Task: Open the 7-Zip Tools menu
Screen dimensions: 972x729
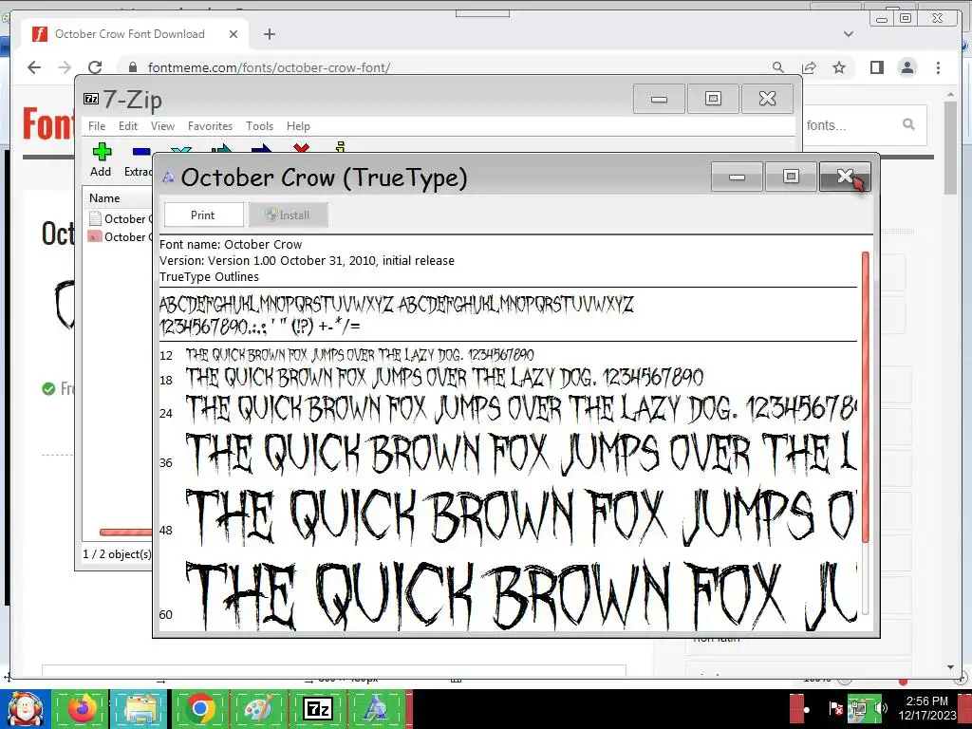Action: pos(259,126)
